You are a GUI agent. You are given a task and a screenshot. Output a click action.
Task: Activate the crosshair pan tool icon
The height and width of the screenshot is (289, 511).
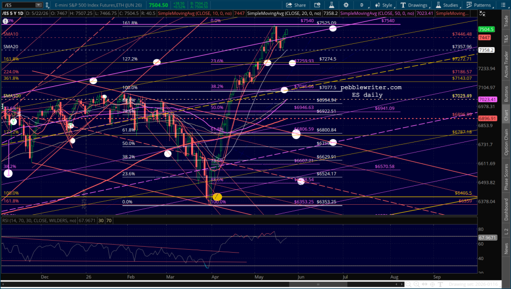tap(433, 285)
